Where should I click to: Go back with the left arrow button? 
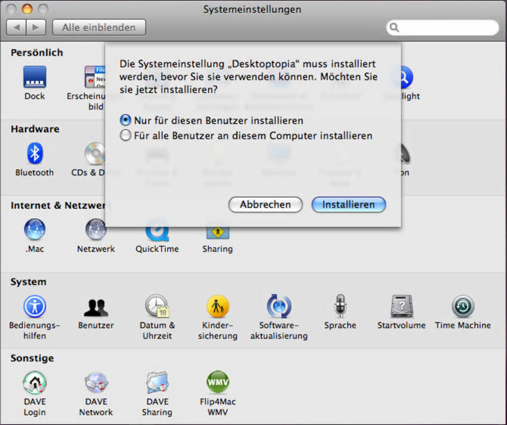16,27
